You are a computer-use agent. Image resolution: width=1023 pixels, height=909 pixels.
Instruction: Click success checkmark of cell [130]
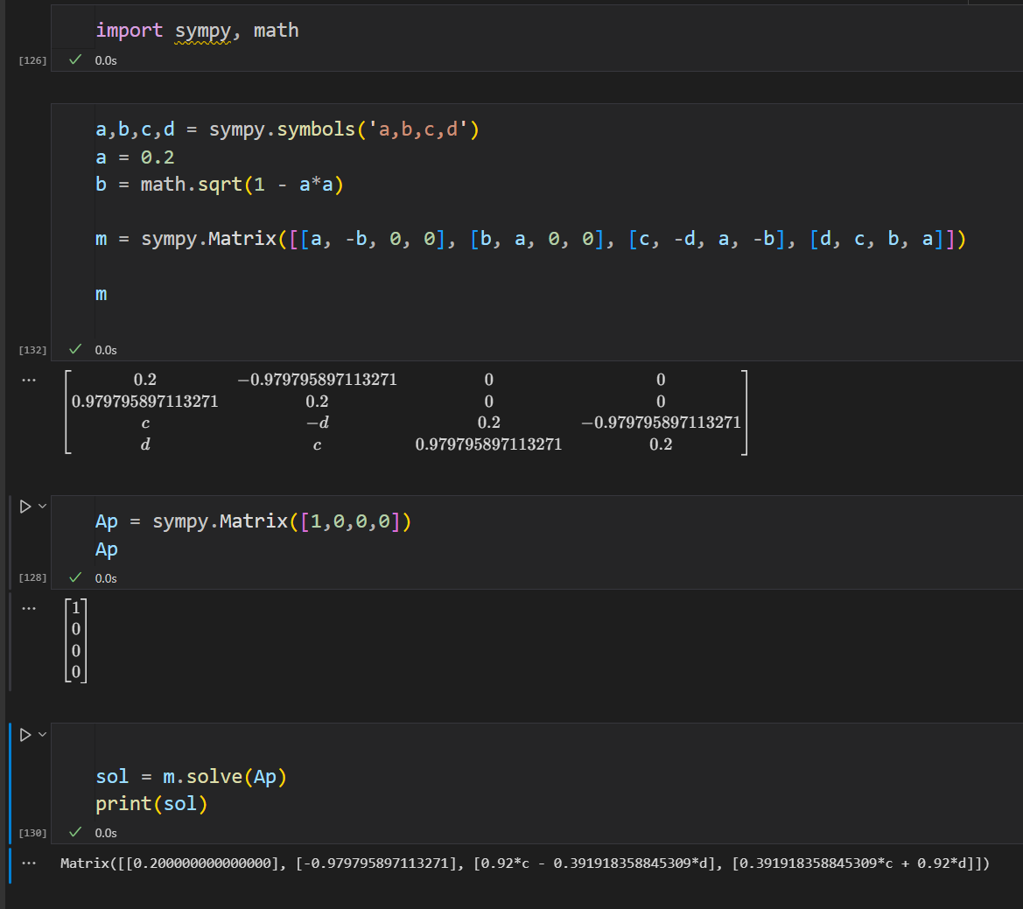(75, 831)
